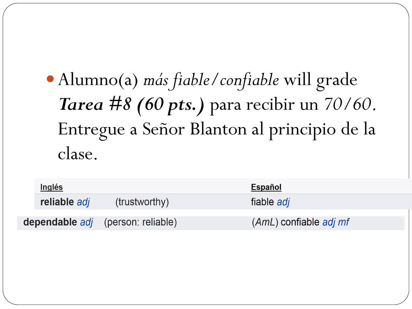Viewport: 412px width, 309px height.
Task: Click the name Señor Blanton
Action: [x=202, y=129]
